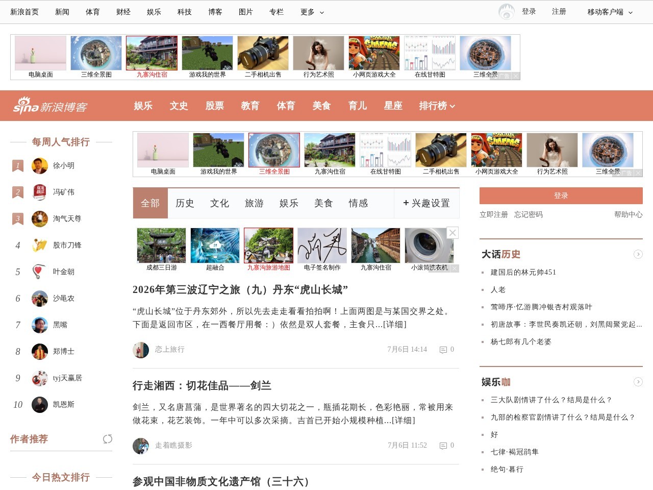Click 走着瞧摄影 author avatar

click(141, 446)
